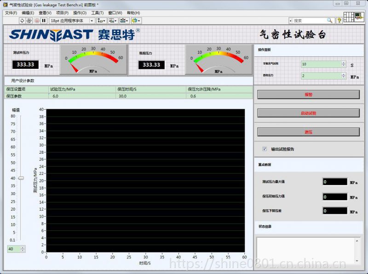This screenshot has width=368, height=274.
Task: Click the stepper arrows on the 10 seconds field
Action: (344, 64)
